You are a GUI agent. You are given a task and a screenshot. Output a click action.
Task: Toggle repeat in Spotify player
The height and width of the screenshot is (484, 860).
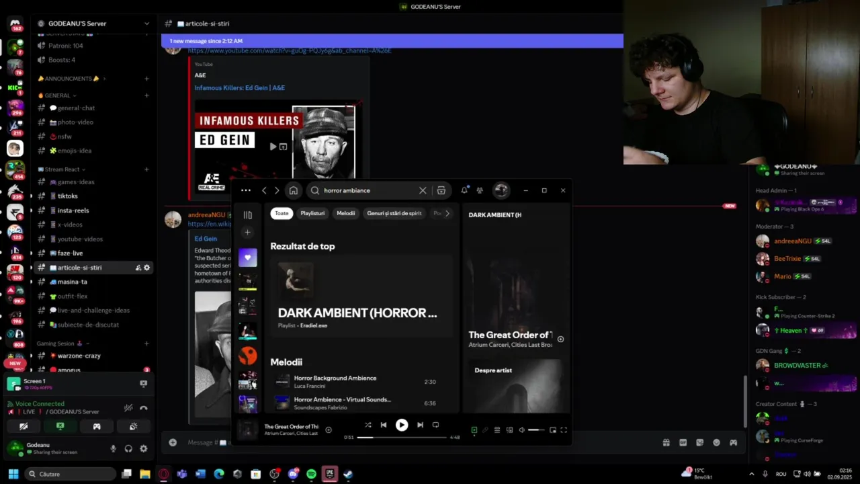pyautogui.click(x=436, y=425)
